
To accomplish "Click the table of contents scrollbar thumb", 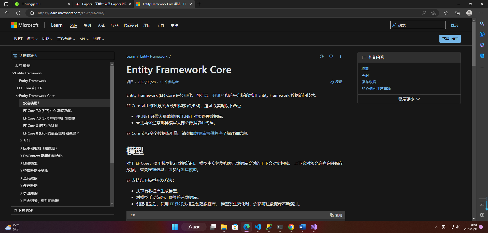I will click(x=112, y=114).
